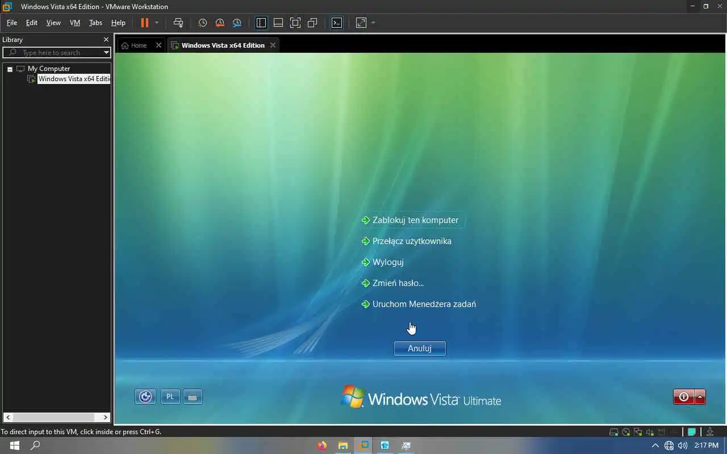The width and height of the screenshot is (727, 454).
Task: Open the network status tray icon
Action: 669,445
